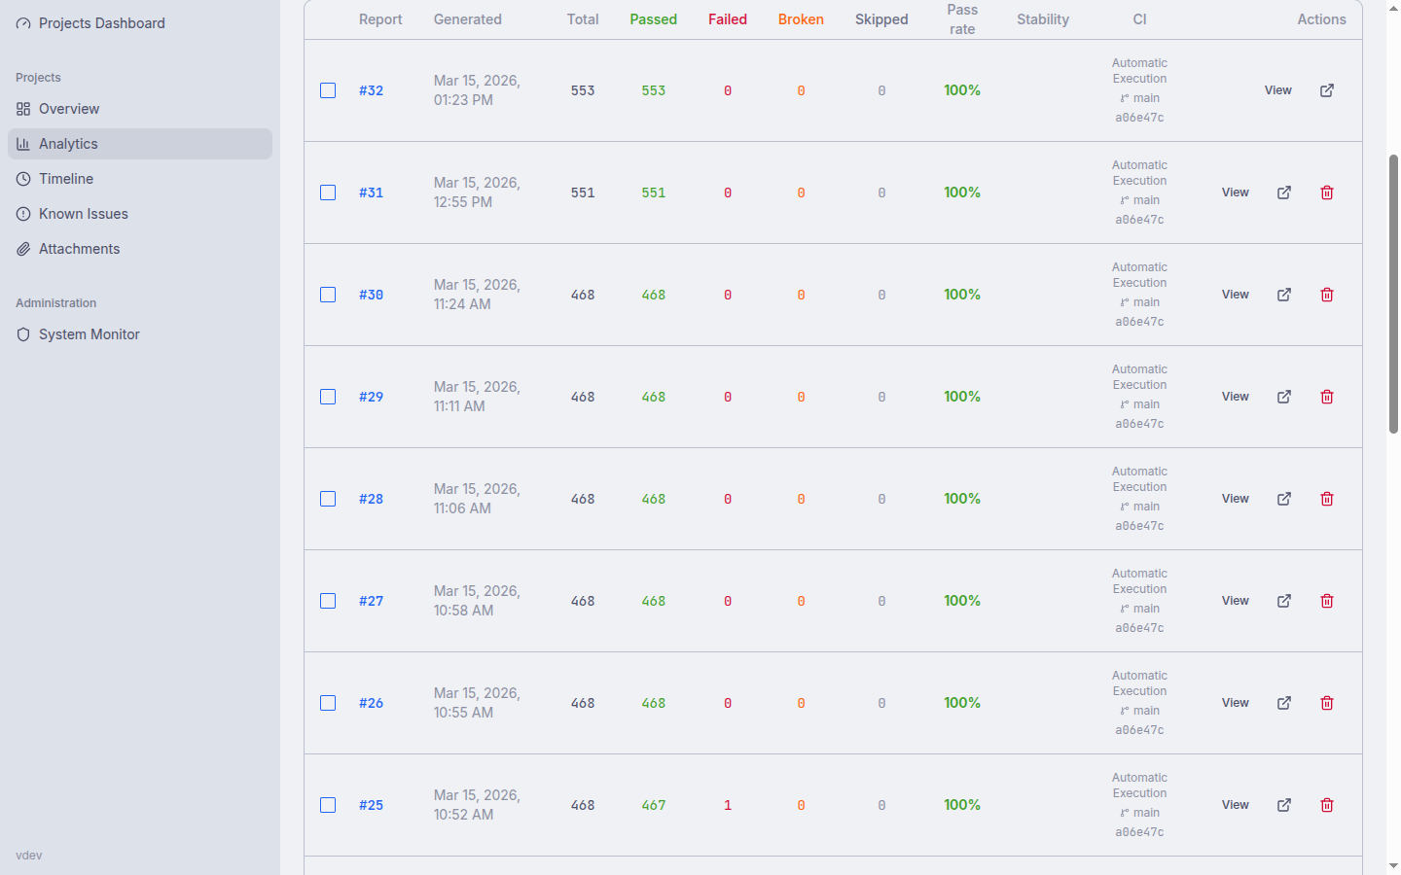
Task: Click View button for report #26
Action: pyautogui.click(x=1236, y=703)
